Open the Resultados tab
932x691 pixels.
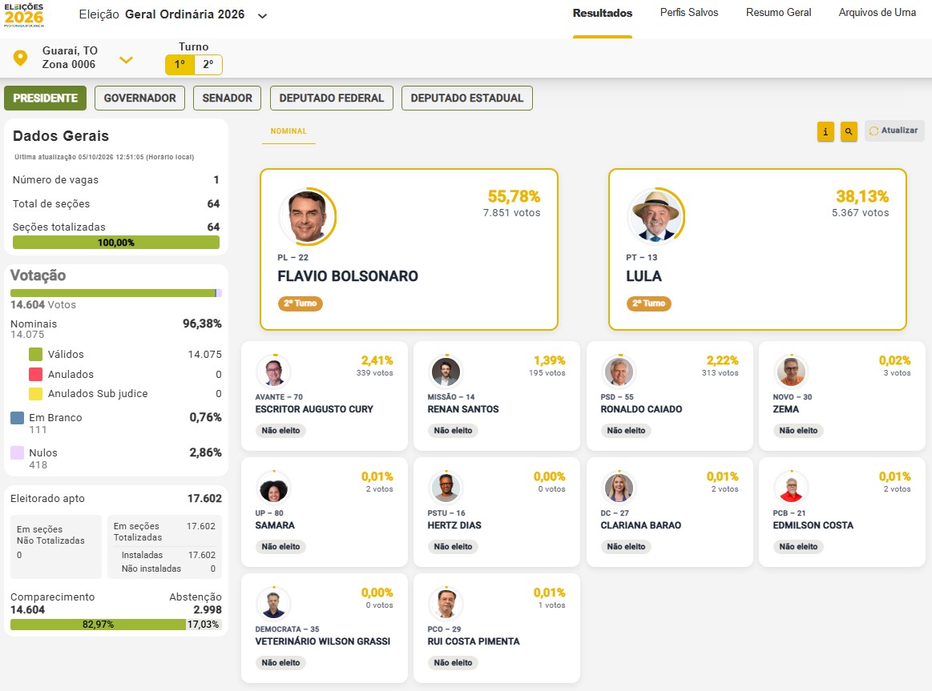coord(602,13)
